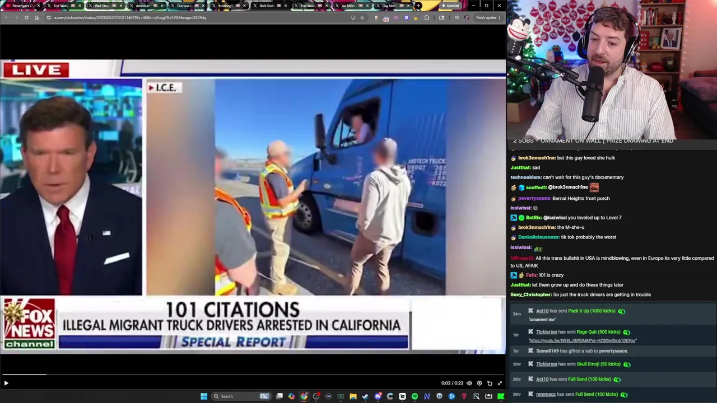Viewport: 717px width, 403px height.
Task: Open a new browser tab
Action: point(418,6)
